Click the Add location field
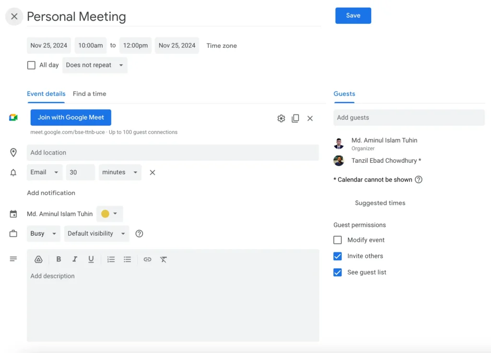This screenshot has width=491, height=353. coord(173,152)
